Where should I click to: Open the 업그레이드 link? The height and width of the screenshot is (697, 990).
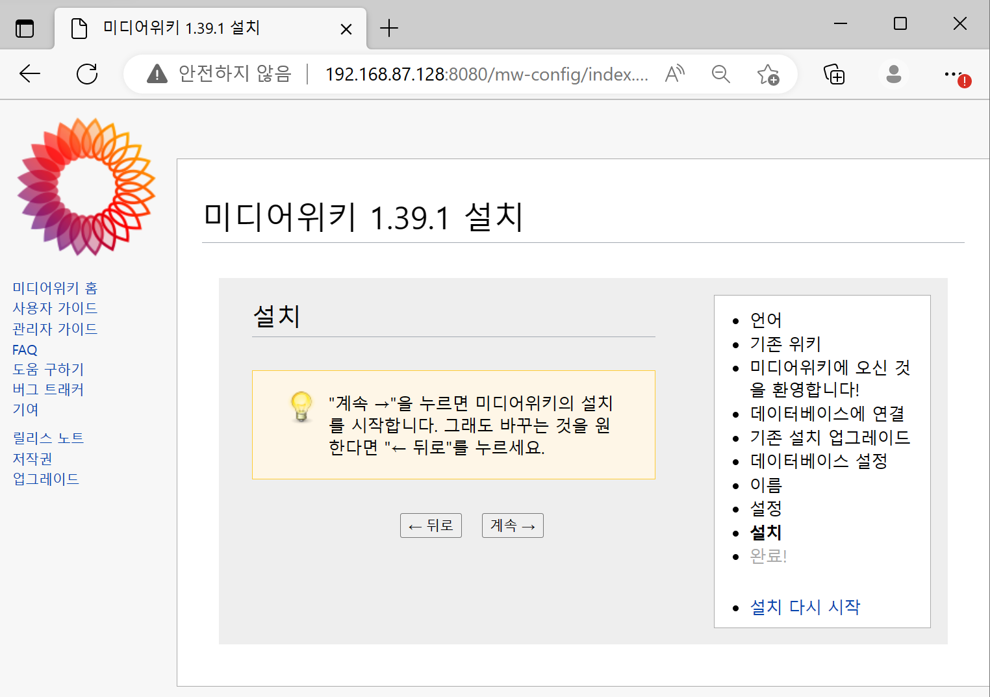pos(45,479)
